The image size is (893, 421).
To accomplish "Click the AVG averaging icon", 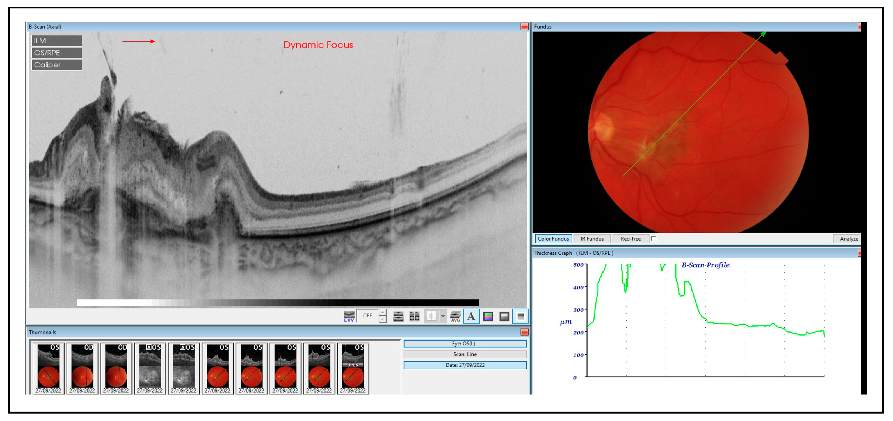I will tap(455, 316).
